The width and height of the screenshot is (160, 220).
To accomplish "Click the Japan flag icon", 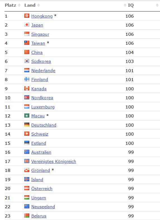I will (27, 25).
